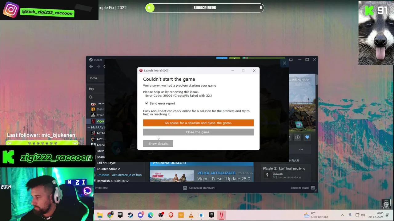
Task: Click the Instagram logo in stream overlay
Action: [11, 10]
